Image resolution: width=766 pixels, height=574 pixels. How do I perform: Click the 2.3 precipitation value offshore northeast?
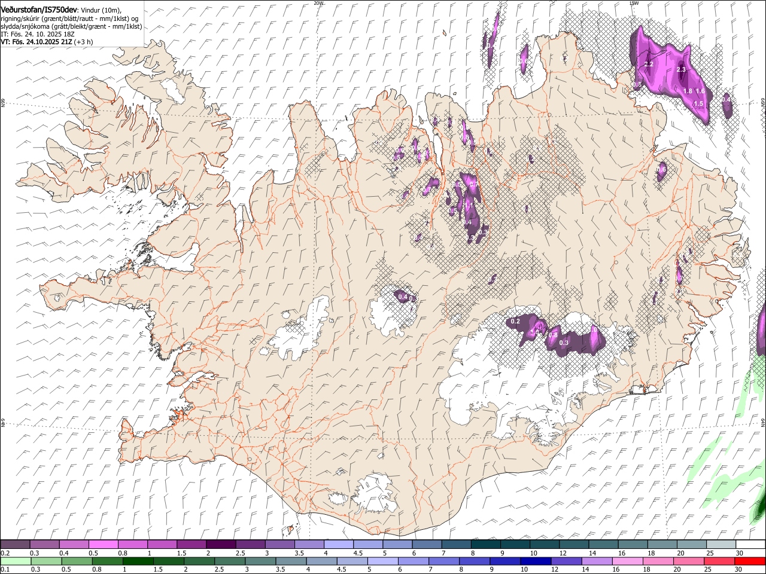tap(681, 70)
